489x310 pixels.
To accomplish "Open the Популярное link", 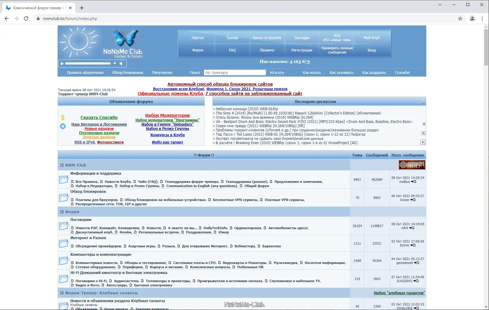I will tap(162, 73).
